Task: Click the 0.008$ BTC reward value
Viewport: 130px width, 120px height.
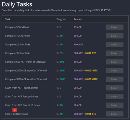Action: tap(91, 79)
